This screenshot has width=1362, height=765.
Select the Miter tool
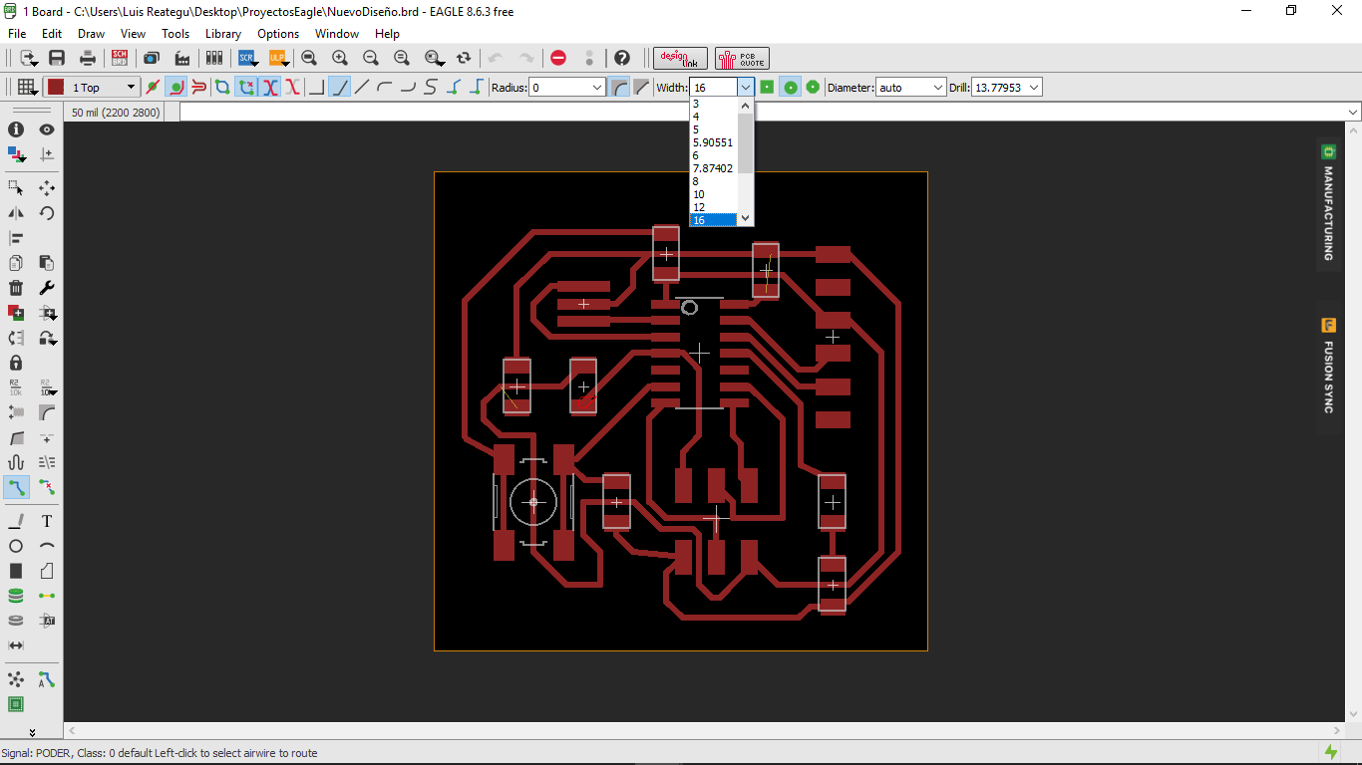click(x=47, y=412)
